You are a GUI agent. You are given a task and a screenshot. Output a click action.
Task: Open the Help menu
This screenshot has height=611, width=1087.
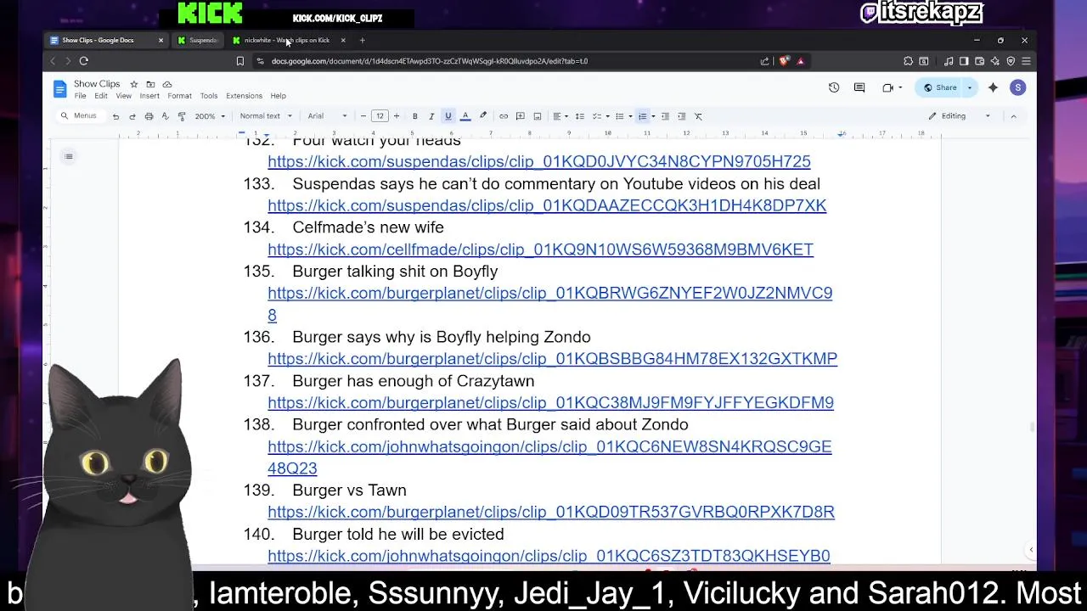pos(278,96)
